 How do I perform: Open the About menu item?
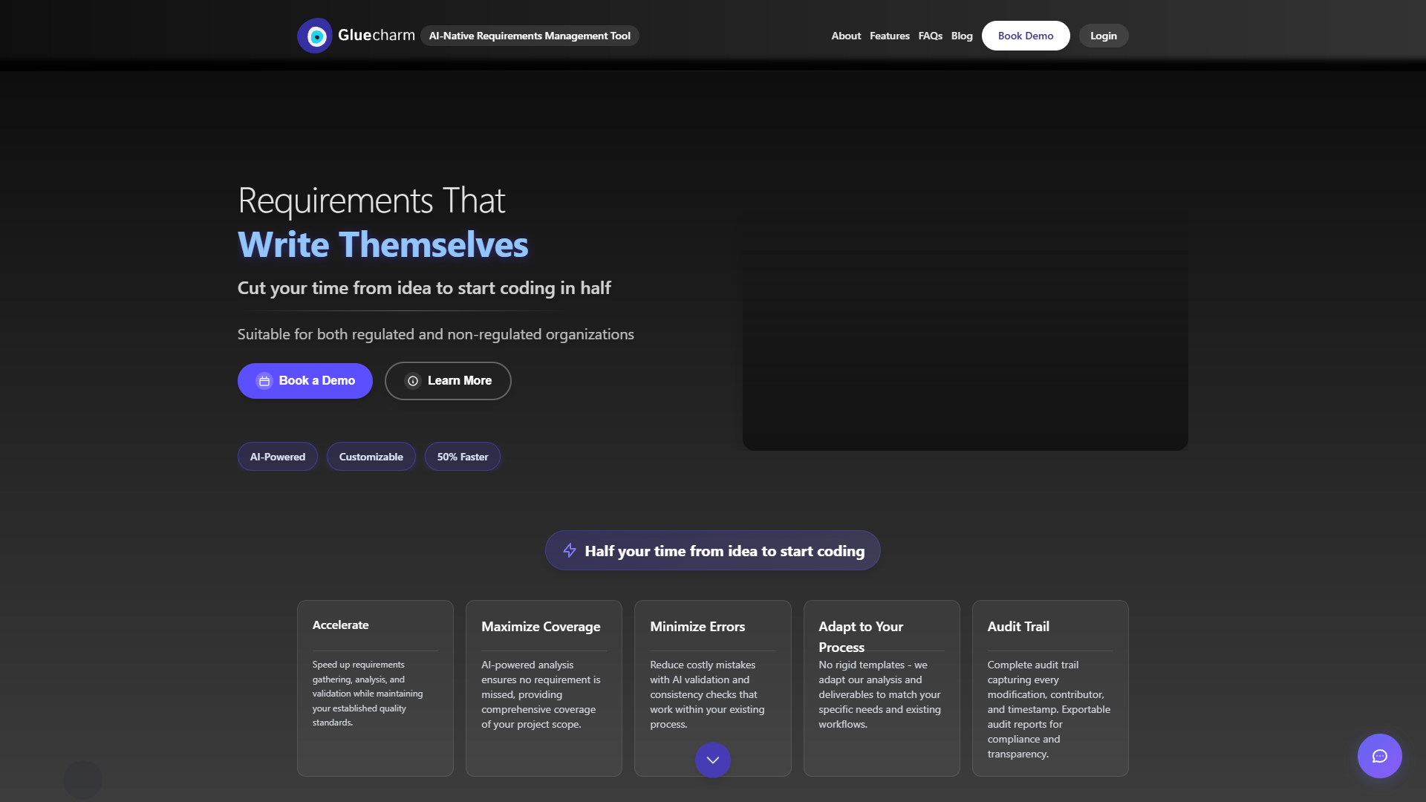846,36
